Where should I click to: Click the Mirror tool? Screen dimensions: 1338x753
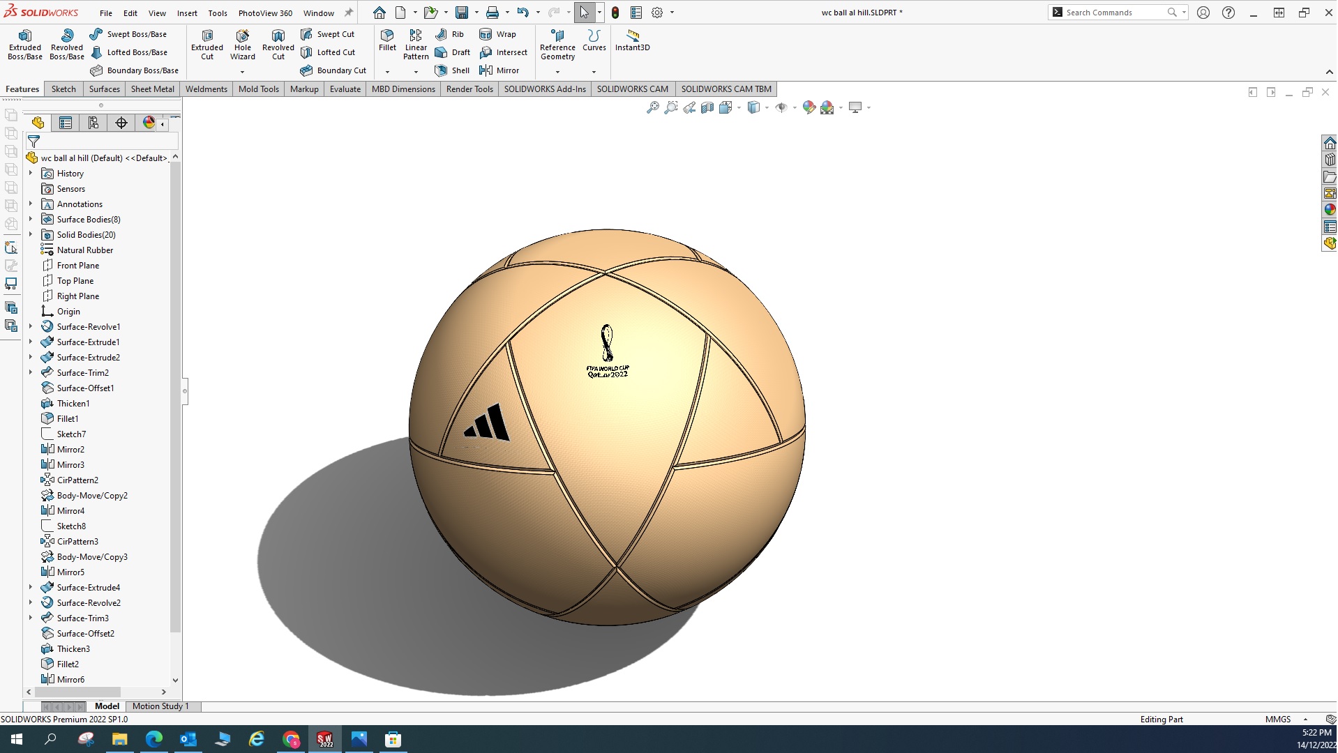coord(499,70)
